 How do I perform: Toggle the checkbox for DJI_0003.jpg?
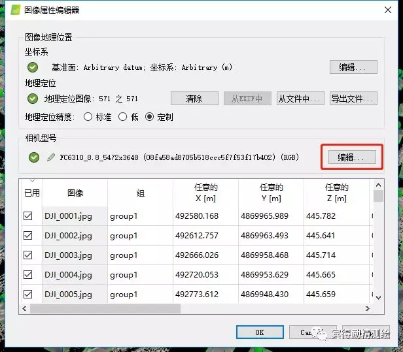pos(28,255)
